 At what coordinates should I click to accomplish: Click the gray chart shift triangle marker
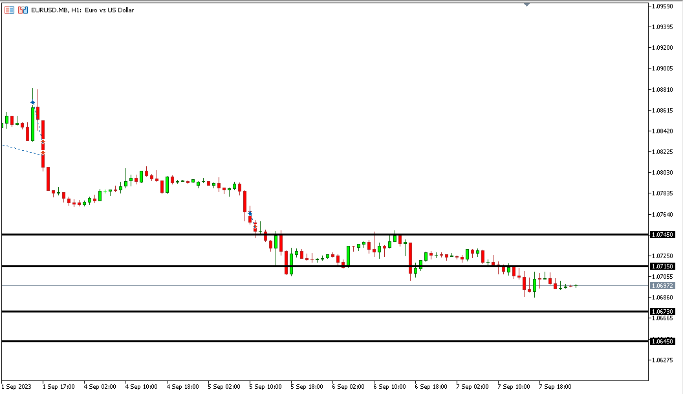(x=526, y=5)
